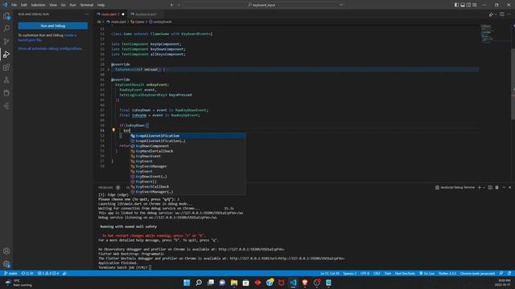Click the onKeyEvent breadcrumb item
The width and height of the screenshot is (515, 289).
point(160,22)
